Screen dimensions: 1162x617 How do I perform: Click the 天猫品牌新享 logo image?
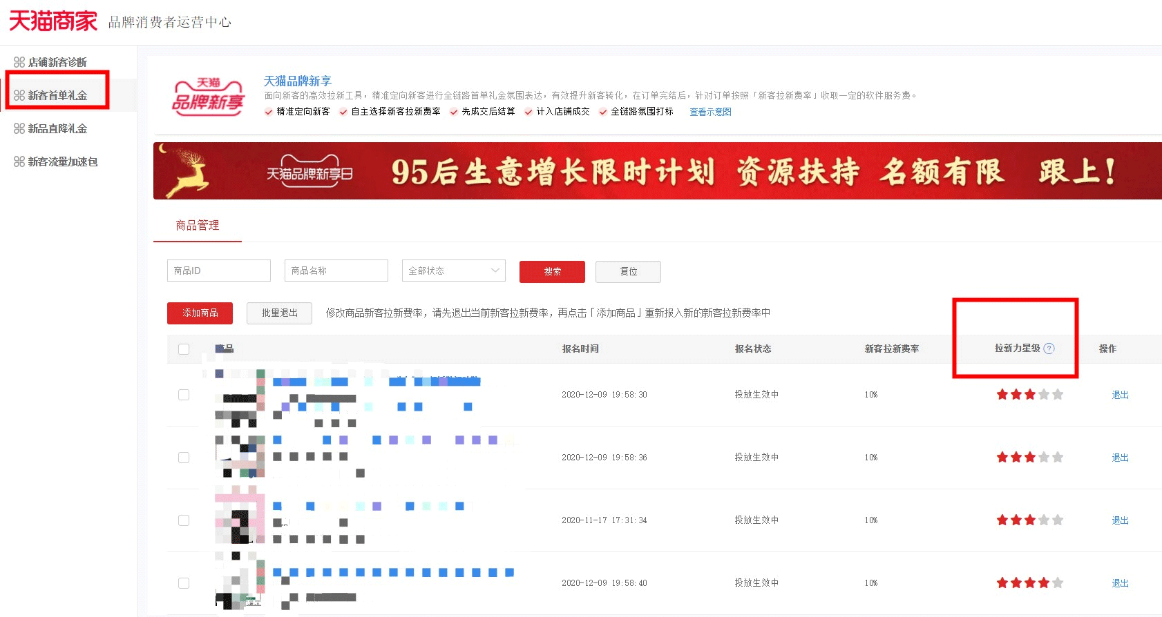208,97
